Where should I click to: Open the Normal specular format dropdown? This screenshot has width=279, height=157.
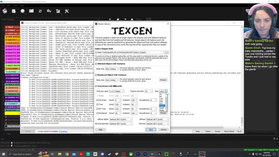(x=121, y=124)
